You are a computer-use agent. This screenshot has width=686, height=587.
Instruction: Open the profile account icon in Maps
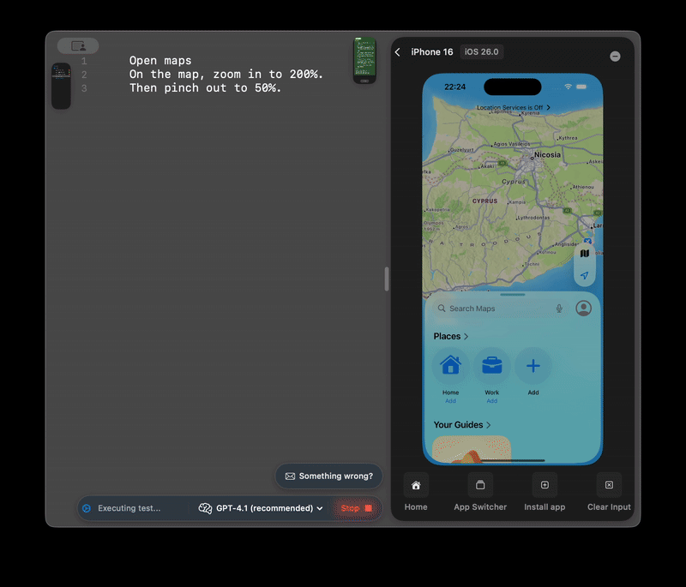click(x=583, y=308)
